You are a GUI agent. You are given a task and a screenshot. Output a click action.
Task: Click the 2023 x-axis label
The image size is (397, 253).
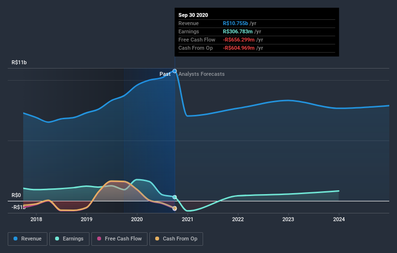pyautogui.click(x=288, y=219)
